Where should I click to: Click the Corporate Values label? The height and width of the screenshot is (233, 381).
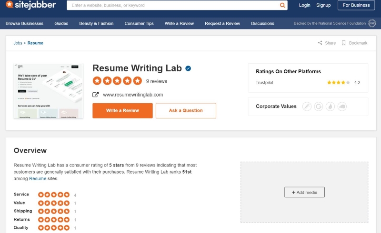pyautogui.click(x=276, y=107)
